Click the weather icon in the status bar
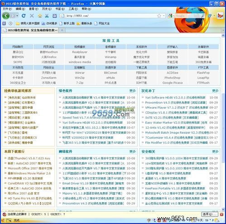The height and width of the screenshot is (224, 226). click(x=216, y=220)
